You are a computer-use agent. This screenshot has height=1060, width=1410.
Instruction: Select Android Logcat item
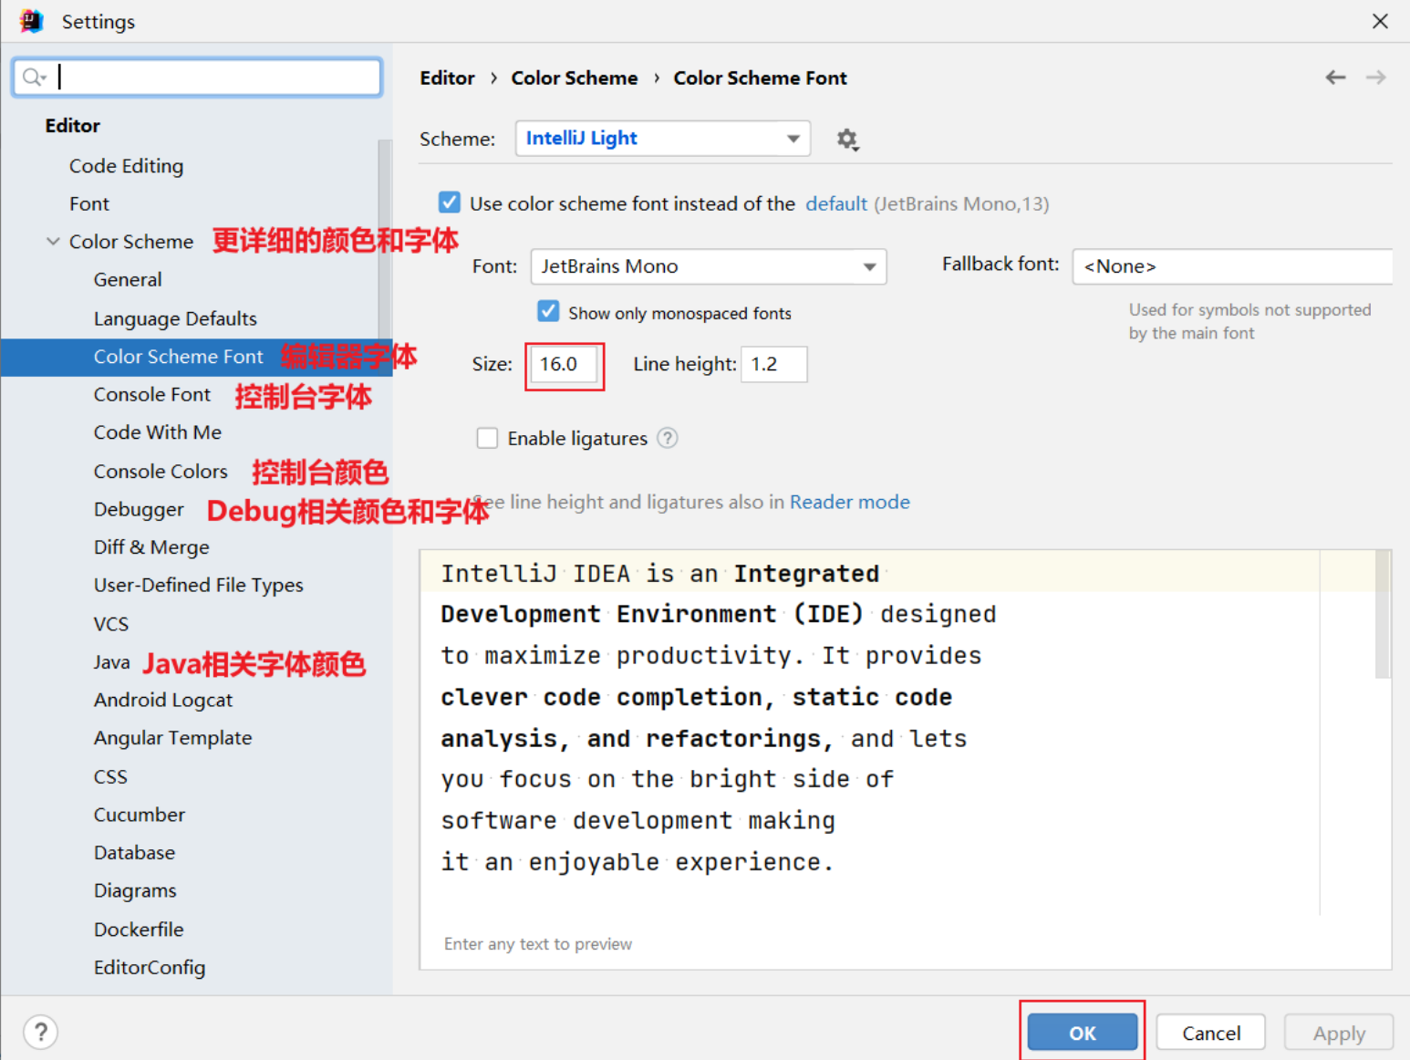point(163,700)
